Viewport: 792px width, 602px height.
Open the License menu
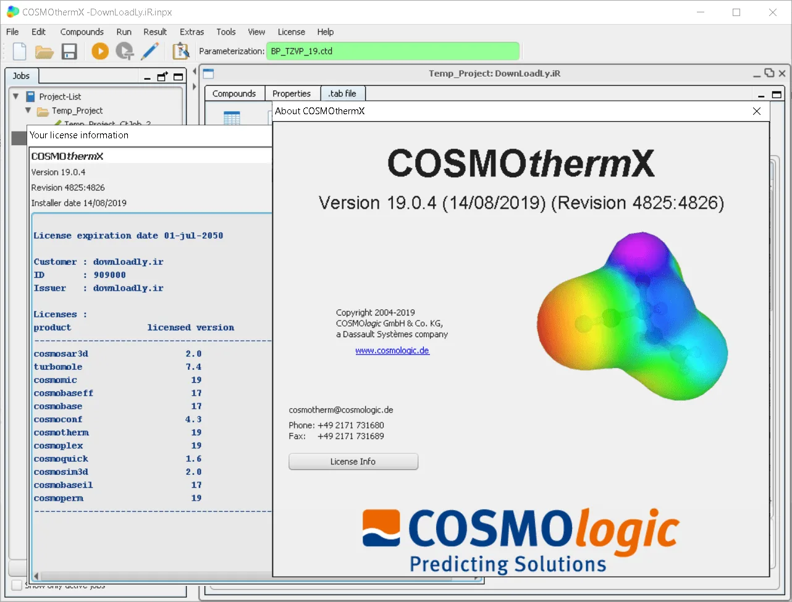[x=291, y=31]
